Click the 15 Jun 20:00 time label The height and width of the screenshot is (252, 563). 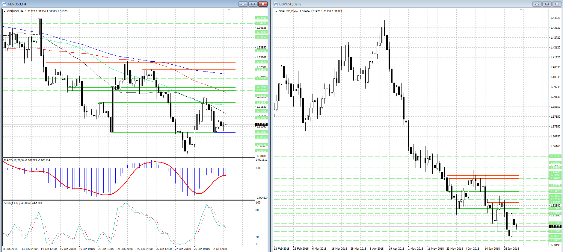[68, 249]
